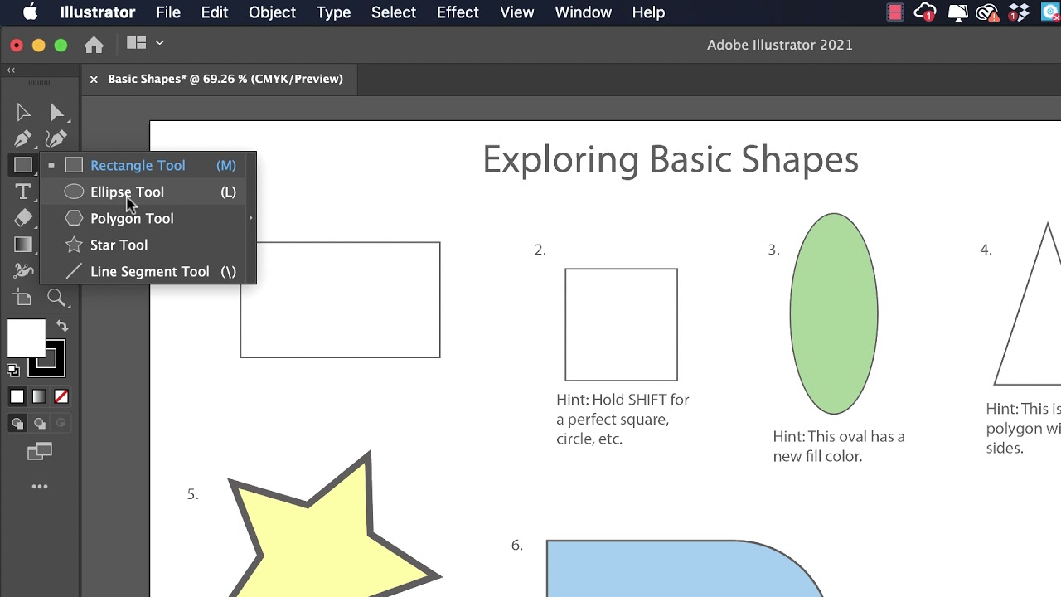Expand the Polygon Tool submenu arrow
The image size is (1061, 597).
[250, 218]
